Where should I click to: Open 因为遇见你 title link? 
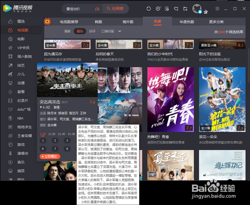coord(53,54)
